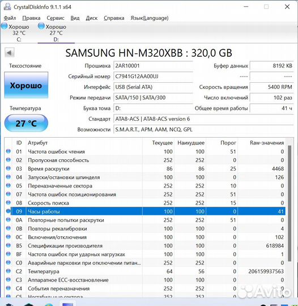Click the total working time value 41 ч
298x306 pixels.
tap(271, 108)
